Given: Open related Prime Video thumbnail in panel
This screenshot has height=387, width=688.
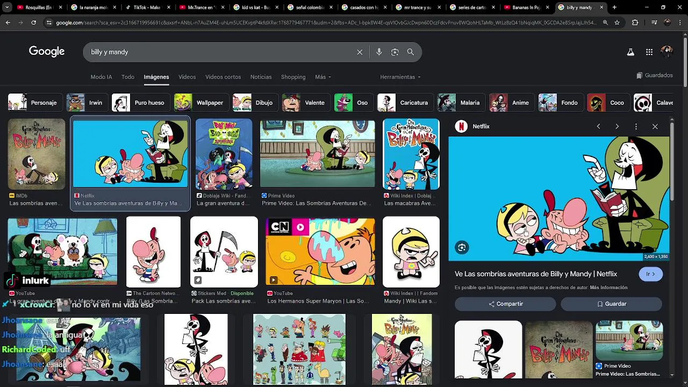Looking at the screenshot, I should coord(629,341).
